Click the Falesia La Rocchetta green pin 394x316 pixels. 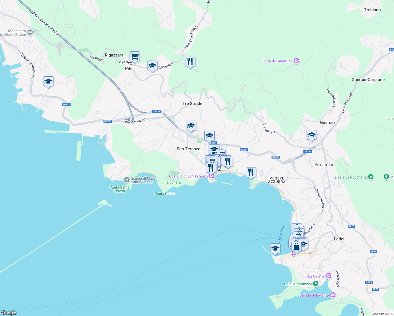point(371,177)
